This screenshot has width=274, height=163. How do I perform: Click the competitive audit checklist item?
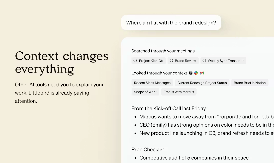click(194, 158)
